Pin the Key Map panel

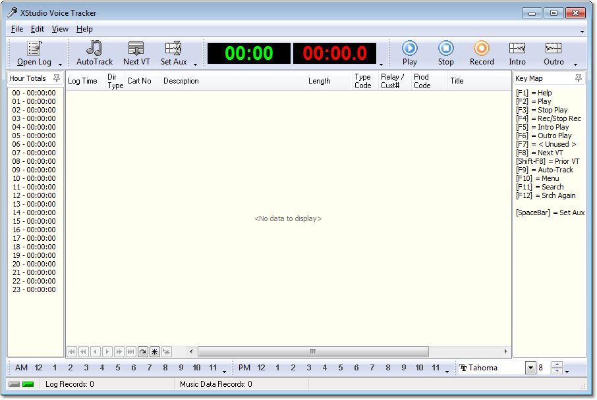[579, 78]
